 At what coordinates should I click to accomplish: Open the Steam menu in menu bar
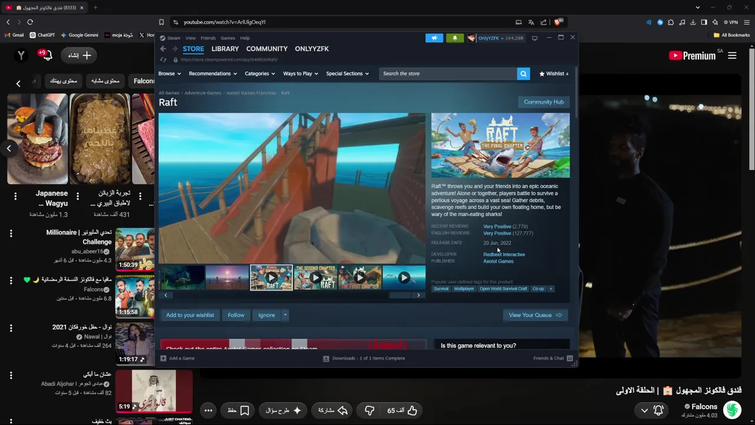click(x=174, y=38)
